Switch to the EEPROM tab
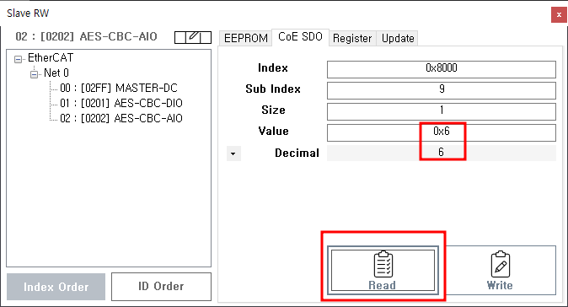The width and height of the screenshot is (568, 307). tap(245, 38)
